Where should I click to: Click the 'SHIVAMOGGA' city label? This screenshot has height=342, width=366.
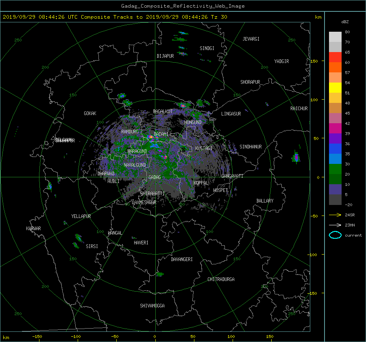(x=152, y=306)
